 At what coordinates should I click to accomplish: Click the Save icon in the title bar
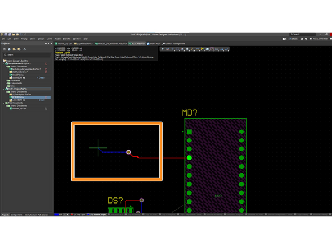tap(6, 34)
